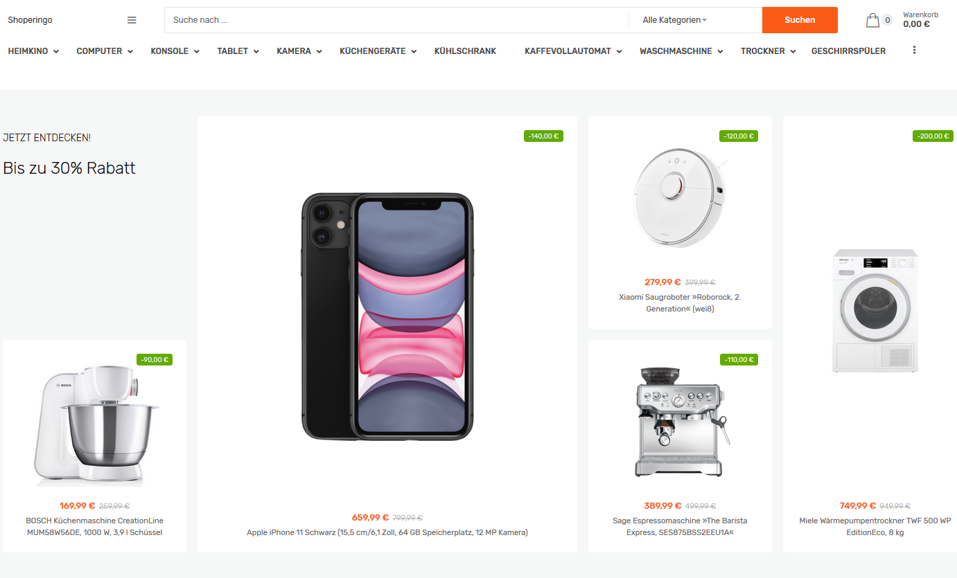Select the Miele dryer product image
Viewport: 957px width, 578px height.
(875, 311)
